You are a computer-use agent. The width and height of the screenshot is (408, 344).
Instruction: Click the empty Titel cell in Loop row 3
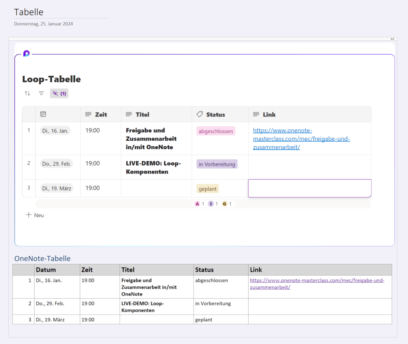pos(156,188)
